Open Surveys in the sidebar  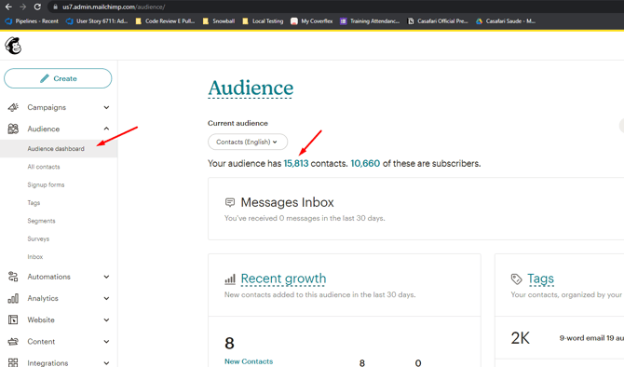tap(38, 238)
